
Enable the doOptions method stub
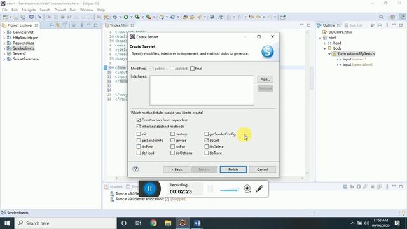pyautogui.click(x=172, y=153)
